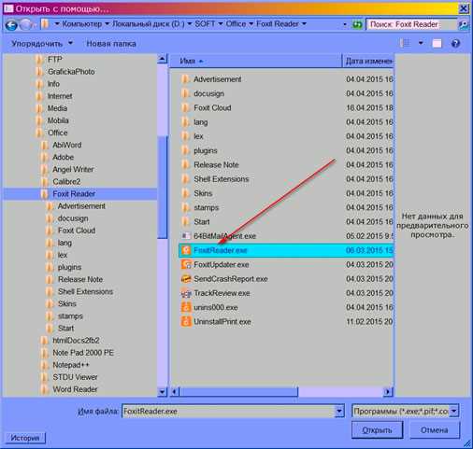Click the green refresh icon in address bar
This screenshot has width=473, height=449.
357,24
